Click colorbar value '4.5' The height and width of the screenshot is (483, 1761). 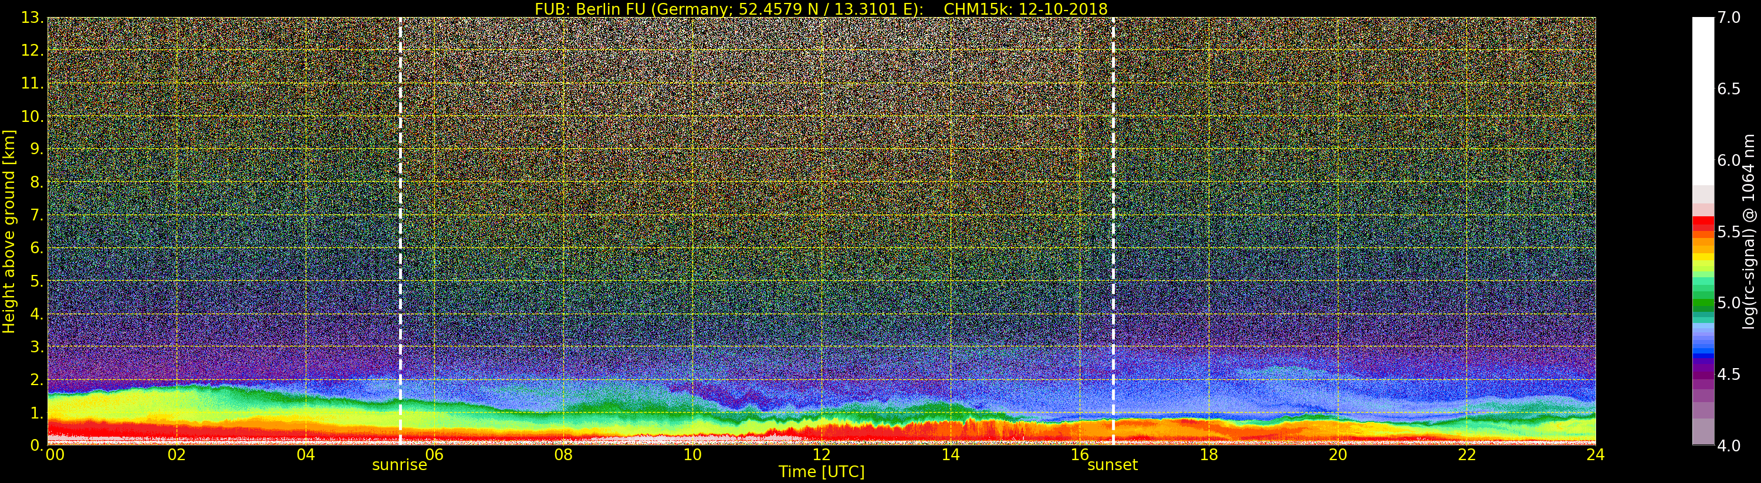[x=1729, y=375]
